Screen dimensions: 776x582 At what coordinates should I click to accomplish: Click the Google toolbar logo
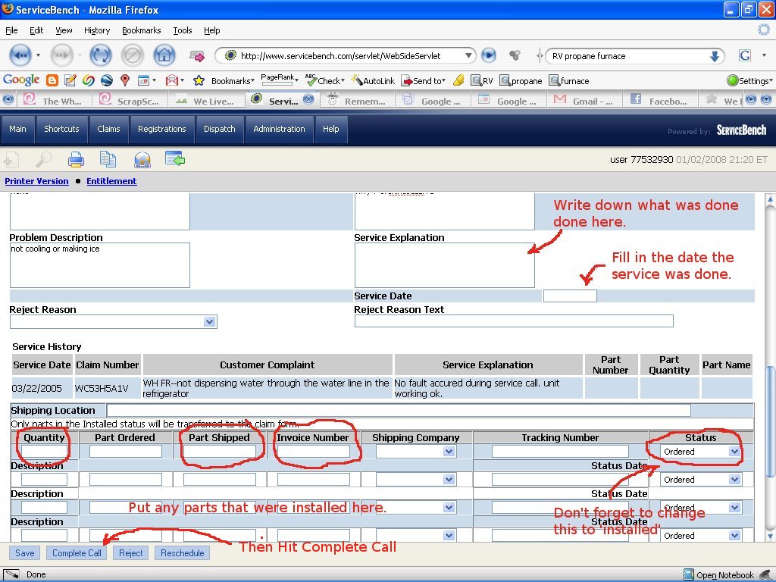pyautogui.click(x=20, y=80)
